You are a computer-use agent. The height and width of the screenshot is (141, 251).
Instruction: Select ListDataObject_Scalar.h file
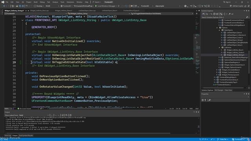(235, 38)
